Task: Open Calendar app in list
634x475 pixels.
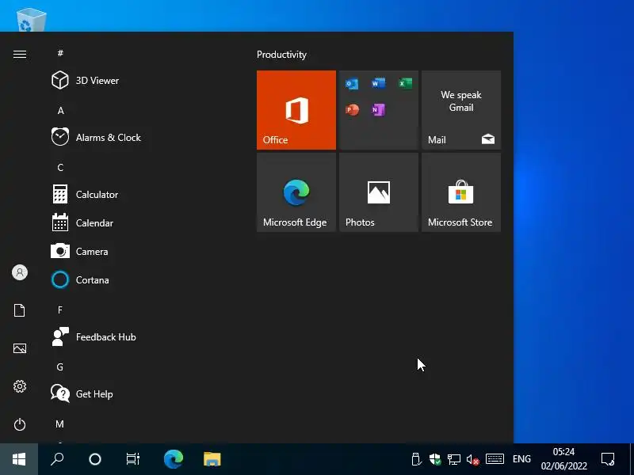Action: [142, 223]
